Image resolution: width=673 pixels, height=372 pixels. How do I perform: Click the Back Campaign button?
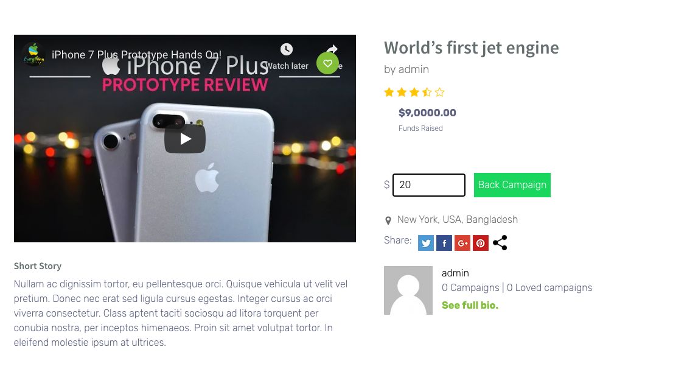coord(512,185)
